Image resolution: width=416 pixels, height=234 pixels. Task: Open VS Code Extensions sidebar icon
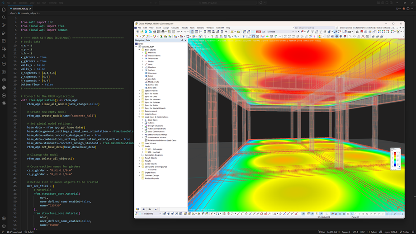click(x=4, y=41)
